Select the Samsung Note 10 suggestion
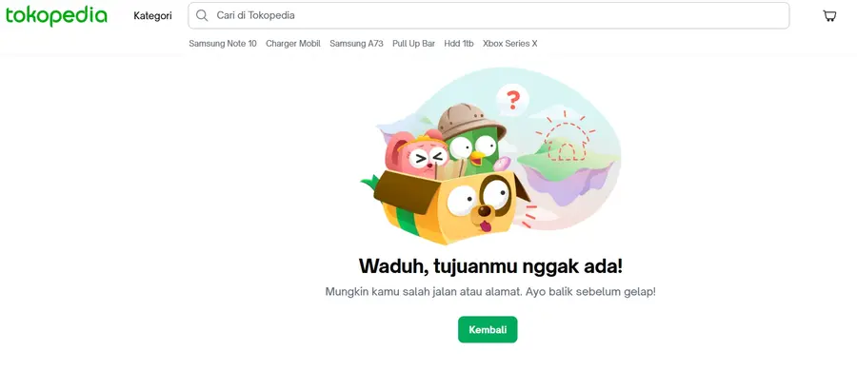Viewport: 857px width, 391px height. click(x=223, y=43)
